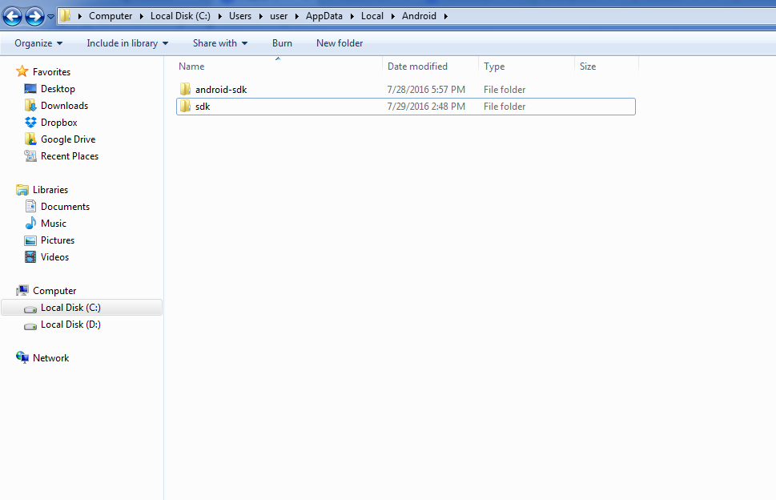Click the Pictures library icon

click(30, 240)
